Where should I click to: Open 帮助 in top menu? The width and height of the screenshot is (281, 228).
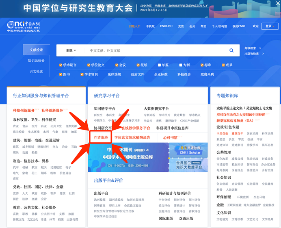pyautogui.click(x=203, y=26)
